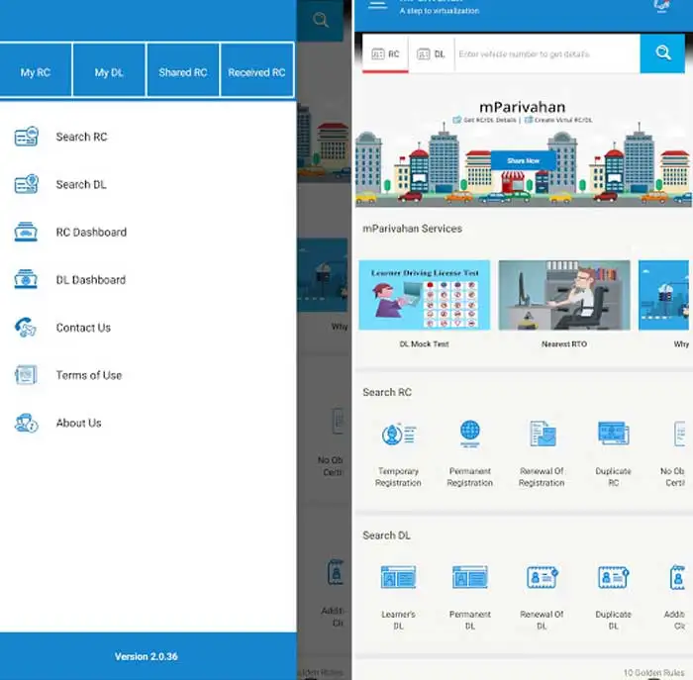Open the Learner's DL icon
693x680 pixels.
click(x=399, y=578)
